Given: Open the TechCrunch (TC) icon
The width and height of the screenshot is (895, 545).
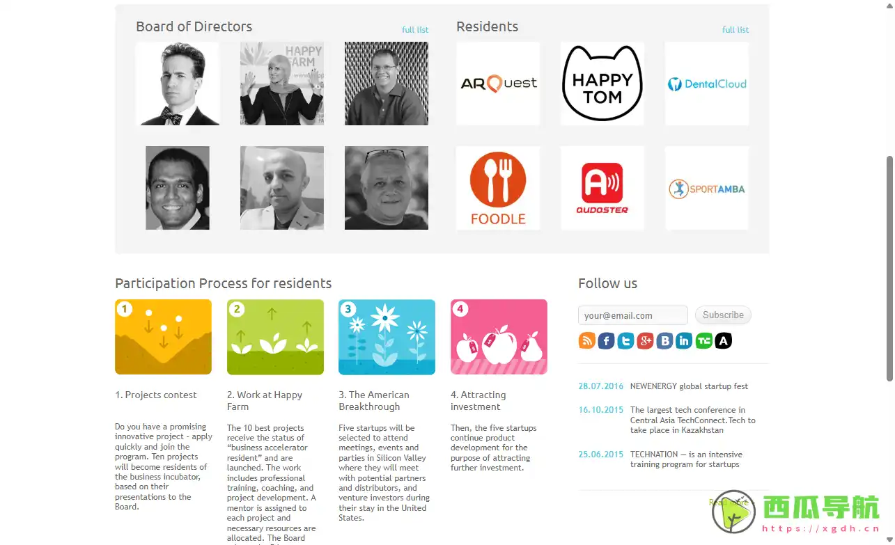Looking at the screenshot, I should click(703, 341).
